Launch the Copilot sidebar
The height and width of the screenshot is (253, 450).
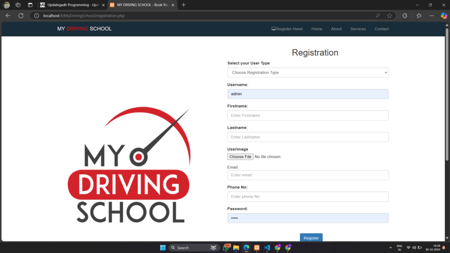[x=444, y=16]
